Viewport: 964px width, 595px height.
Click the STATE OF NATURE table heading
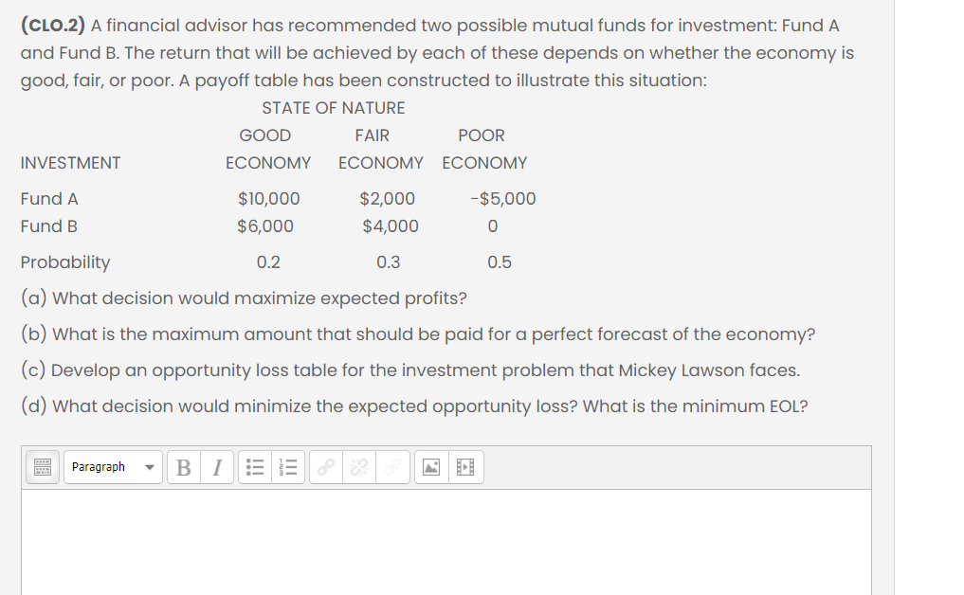point(333,107)
